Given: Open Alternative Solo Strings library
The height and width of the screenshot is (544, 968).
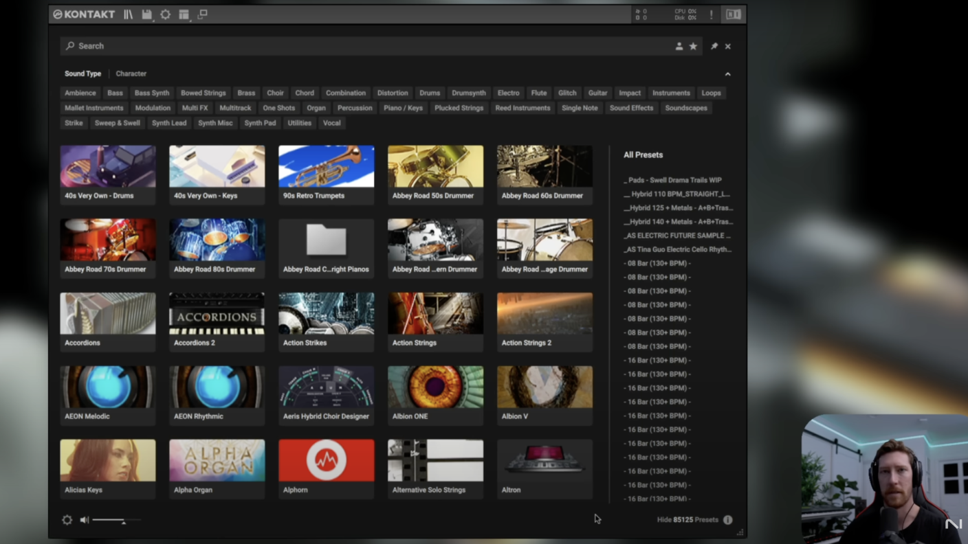Looking at the screenshot, I should pos(436,468).
